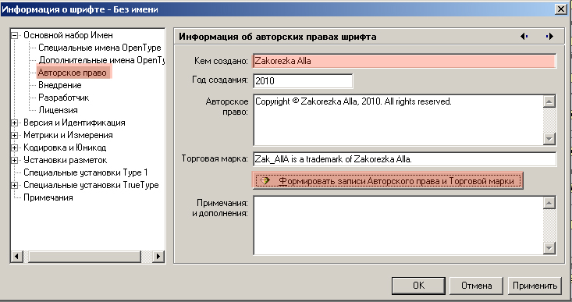Collapse the Основной набор Имен node
This screenshot has width=572, height=302.
15,35
